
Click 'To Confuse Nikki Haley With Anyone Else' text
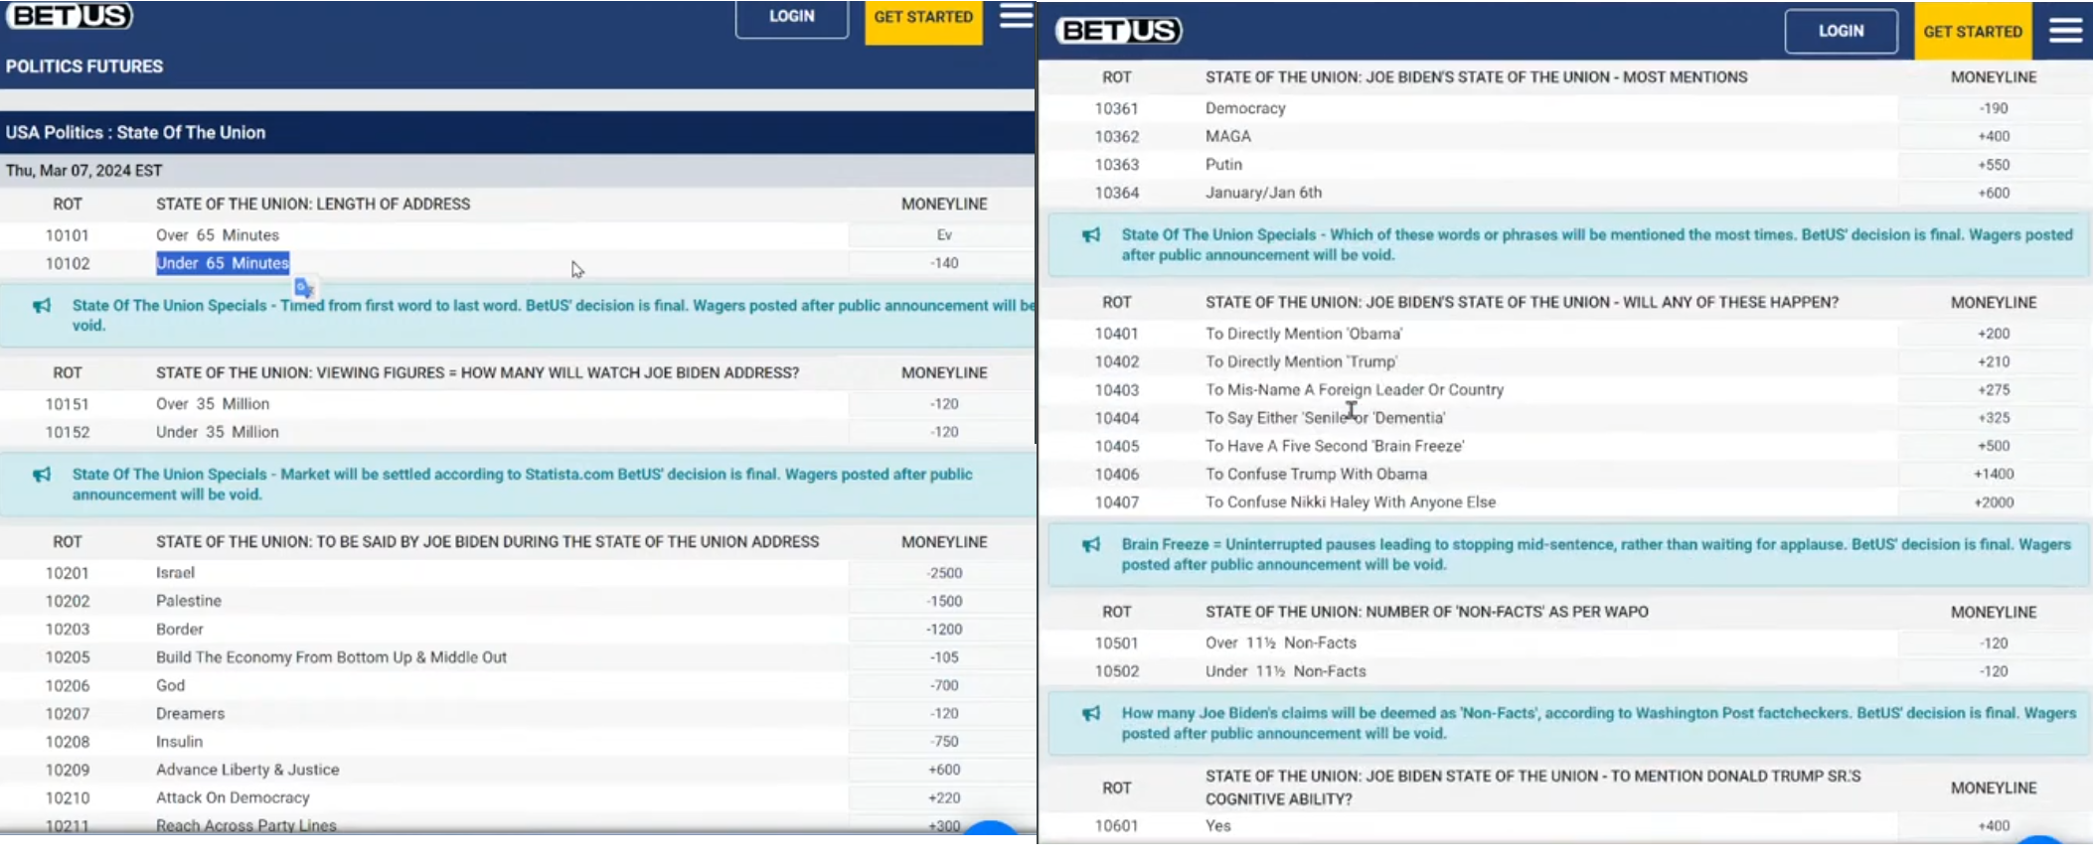(1351, 502)
